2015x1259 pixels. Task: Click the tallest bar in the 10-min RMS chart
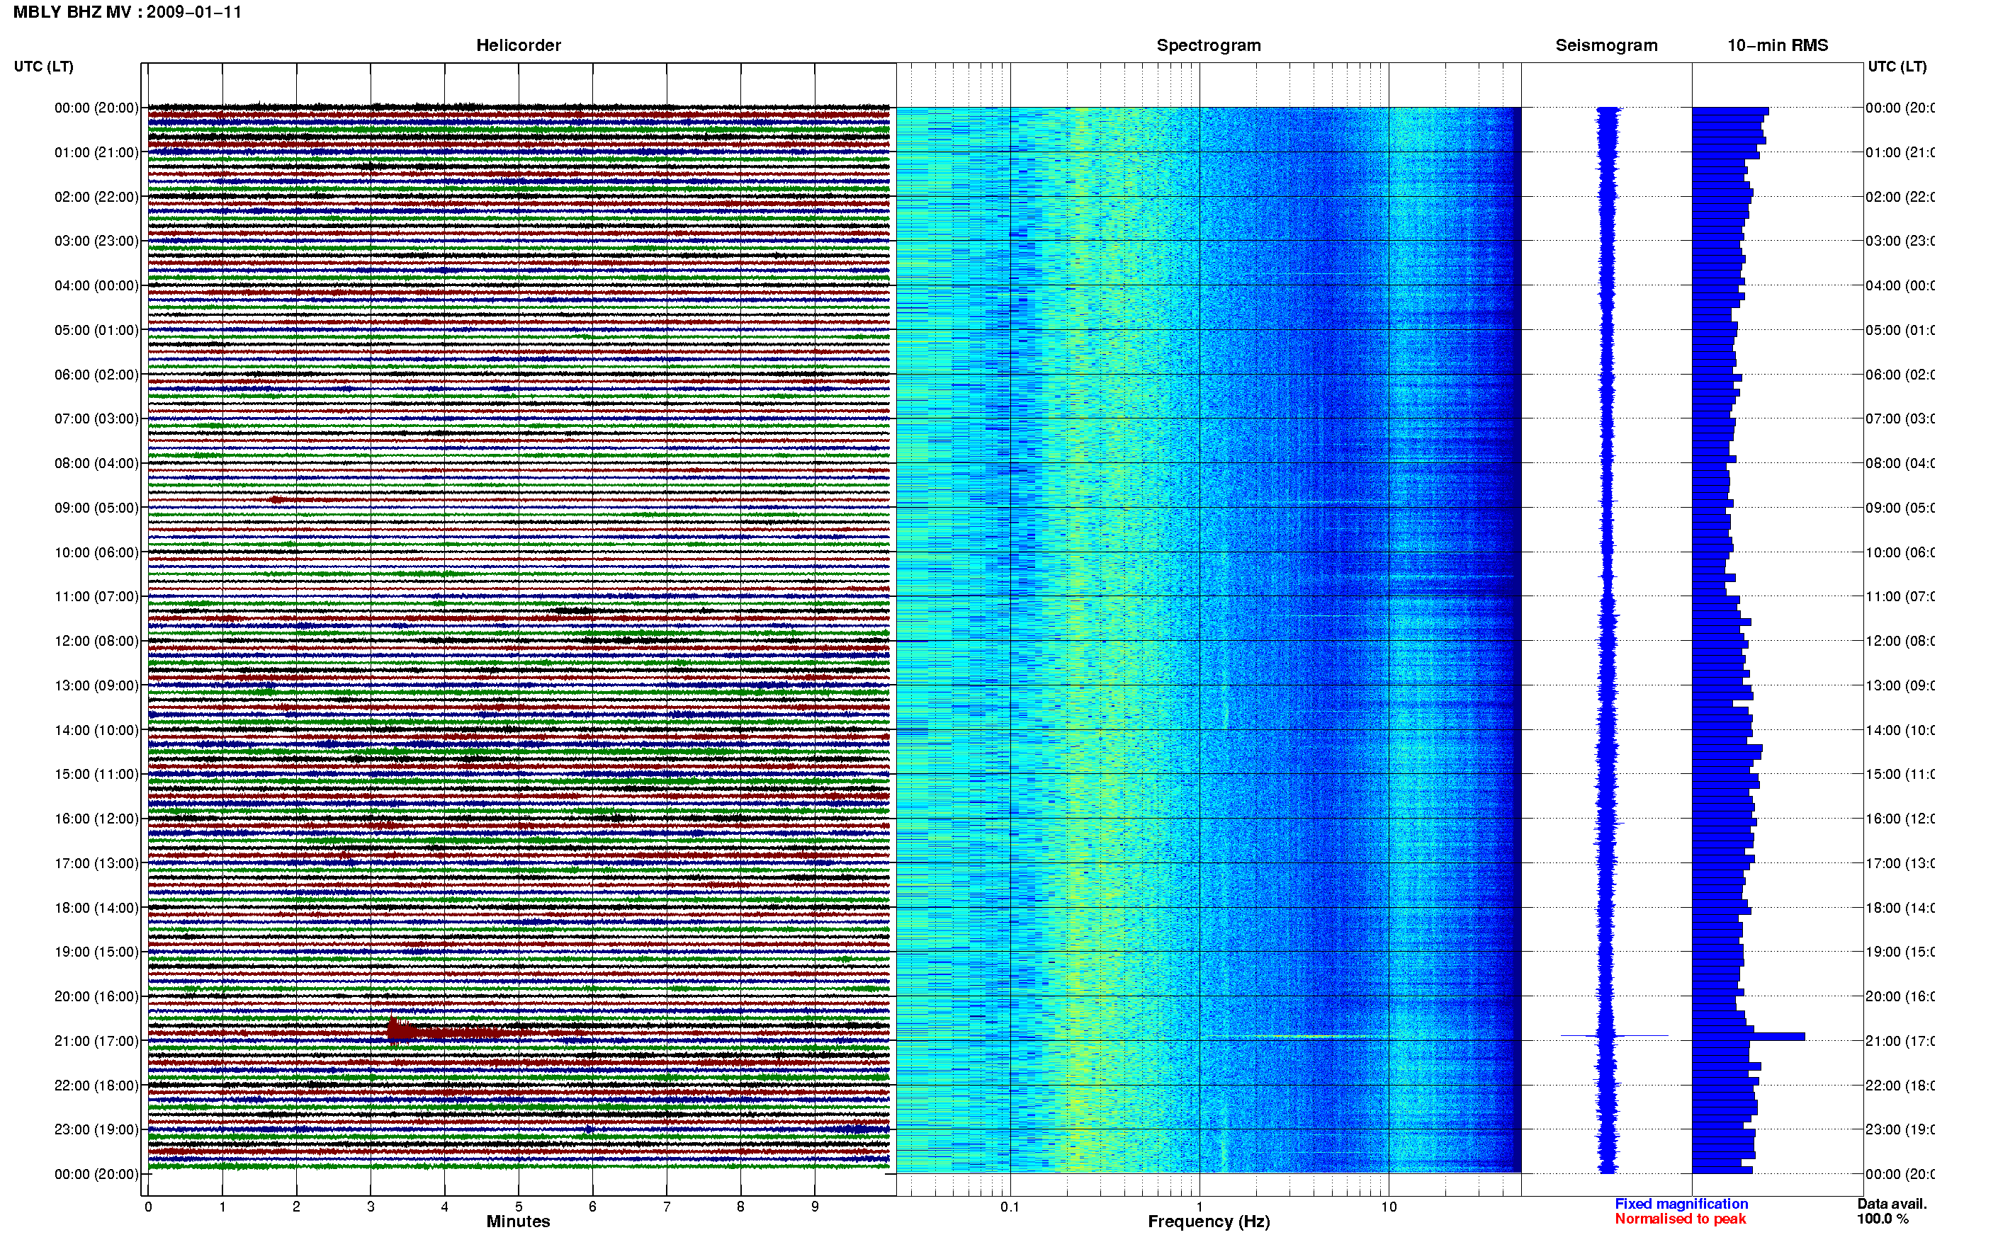(x=1748, y=1037)
